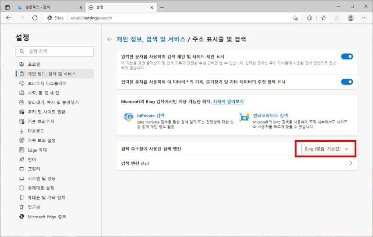The height and width of the screenshot is (237, 373).
Task: Toggle 이 디바이스의 기록 추천 항목 표시 switch
Action: [347, 82]
